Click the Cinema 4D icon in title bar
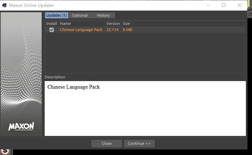The height and width of the screenshot is (155, 252). (4, 5)
